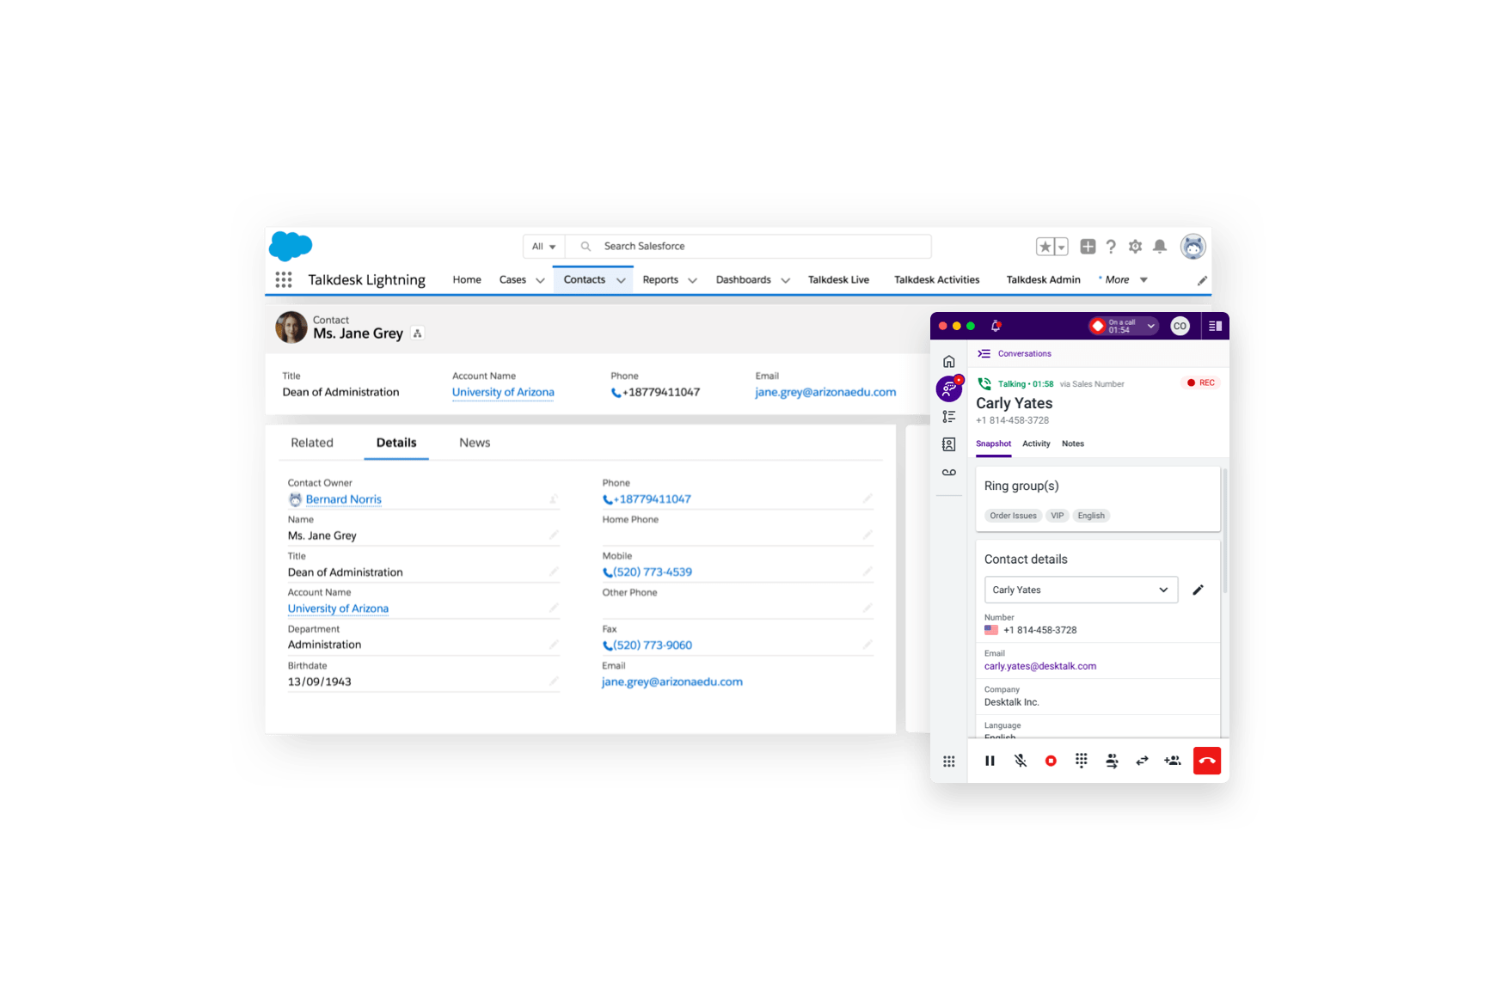Screen dimensions: 1496x997
Task: Click the red end call button
Action: [x=1206, y=761]
